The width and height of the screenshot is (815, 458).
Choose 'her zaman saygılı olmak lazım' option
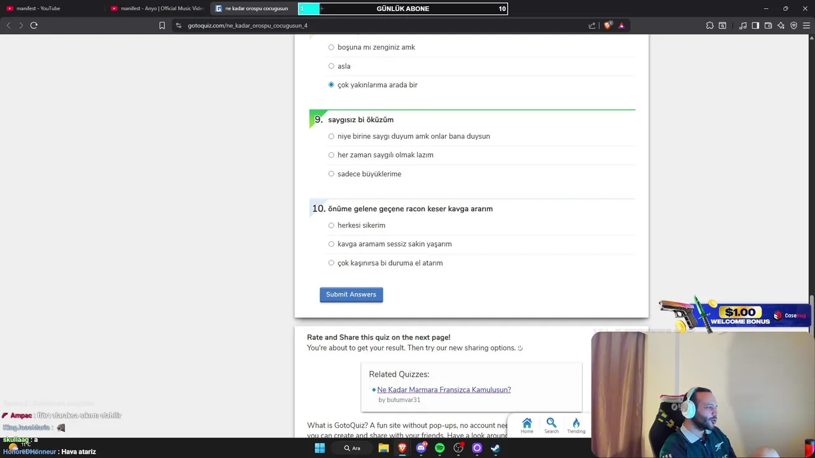coord(331,155)
